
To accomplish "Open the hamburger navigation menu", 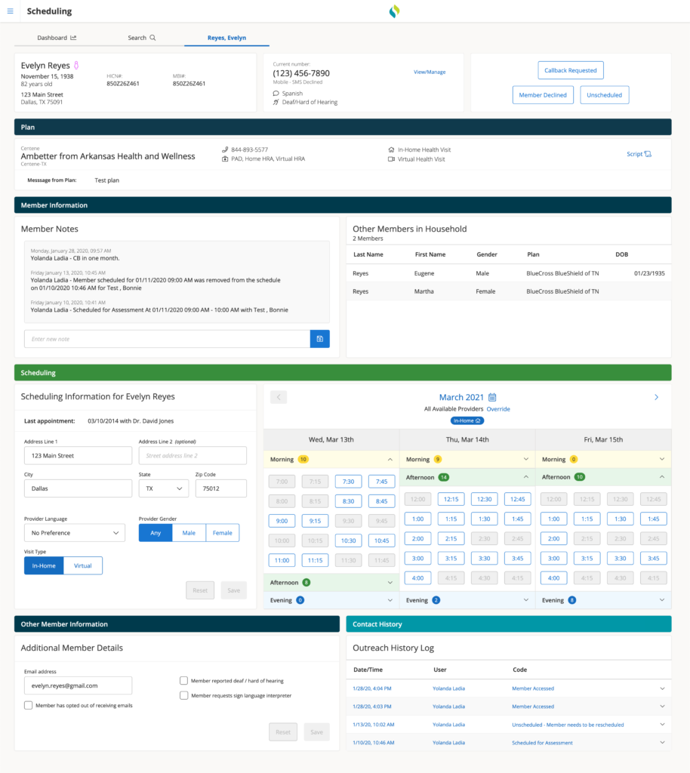I will [x=10, y=11].
